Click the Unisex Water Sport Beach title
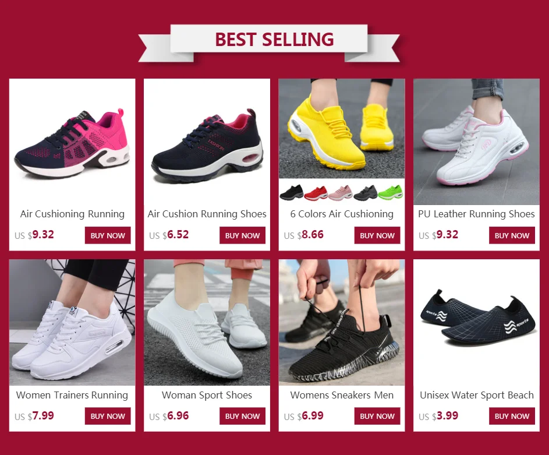Viewport: 549px width, 455px height. 477,395
